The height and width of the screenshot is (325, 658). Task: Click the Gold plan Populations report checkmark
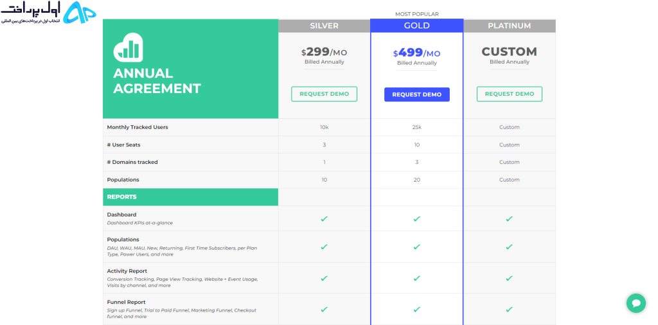click(x=416, y=247)
